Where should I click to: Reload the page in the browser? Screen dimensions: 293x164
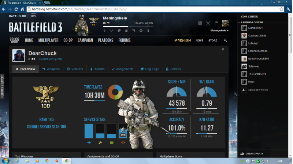(x=16, y=9)
